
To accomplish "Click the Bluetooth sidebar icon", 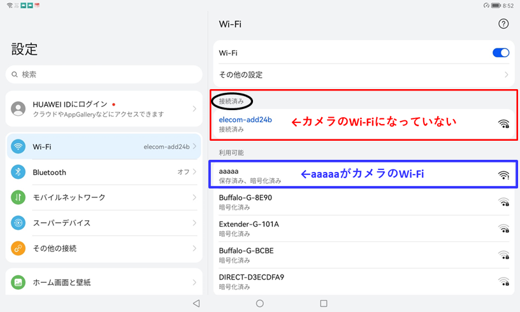I will tap(18, 172).
